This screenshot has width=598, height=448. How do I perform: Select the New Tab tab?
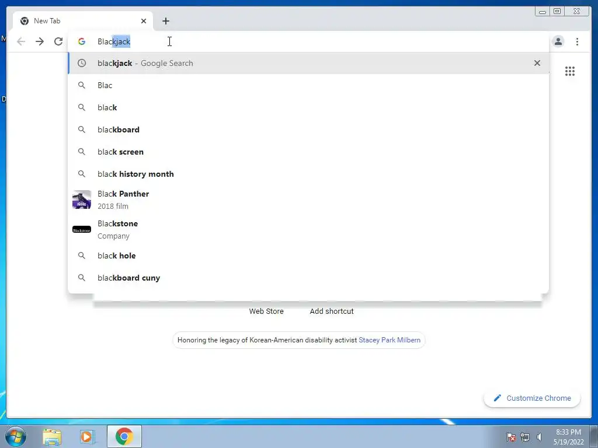[83, 21]
